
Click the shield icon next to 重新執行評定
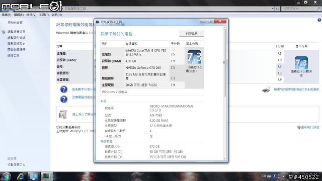click(299, 127)
